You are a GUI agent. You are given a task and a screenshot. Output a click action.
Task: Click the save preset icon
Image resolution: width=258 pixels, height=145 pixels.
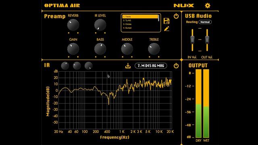[x=166, y=21]
